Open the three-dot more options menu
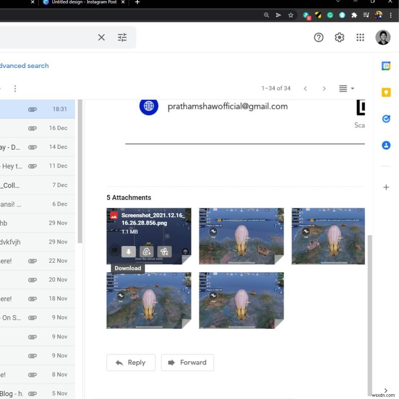The height and width of the screenshot is (399, 399). point(15,88)
